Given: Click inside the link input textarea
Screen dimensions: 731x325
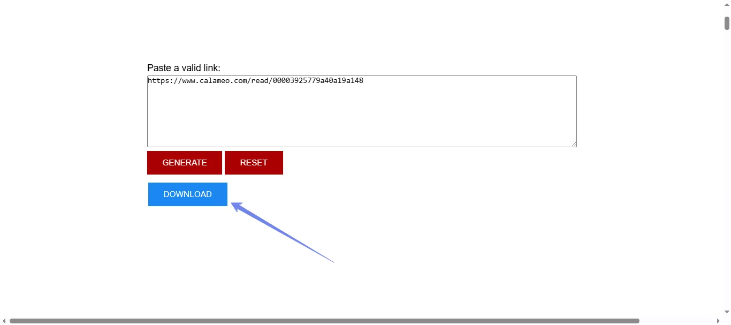Looking at the screenshot, I should [x=362, y=112].
